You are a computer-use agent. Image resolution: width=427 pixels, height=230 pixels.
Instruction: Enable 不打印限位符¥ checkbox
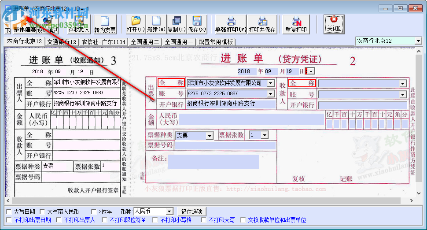pyautogui.click(x=104, y=220)
